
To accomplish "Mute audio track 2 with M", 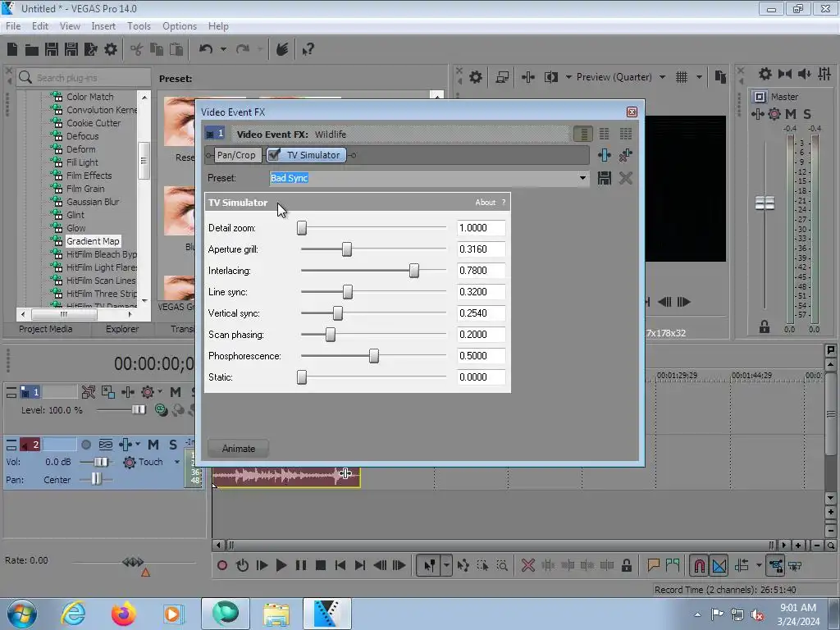I will click(153, 445).
